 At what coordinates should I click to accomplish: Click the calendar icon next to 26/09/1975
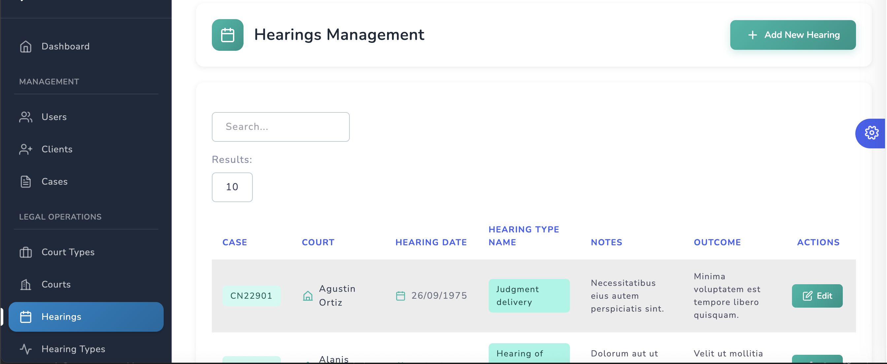pyautogui.click(x=400, y=295)
